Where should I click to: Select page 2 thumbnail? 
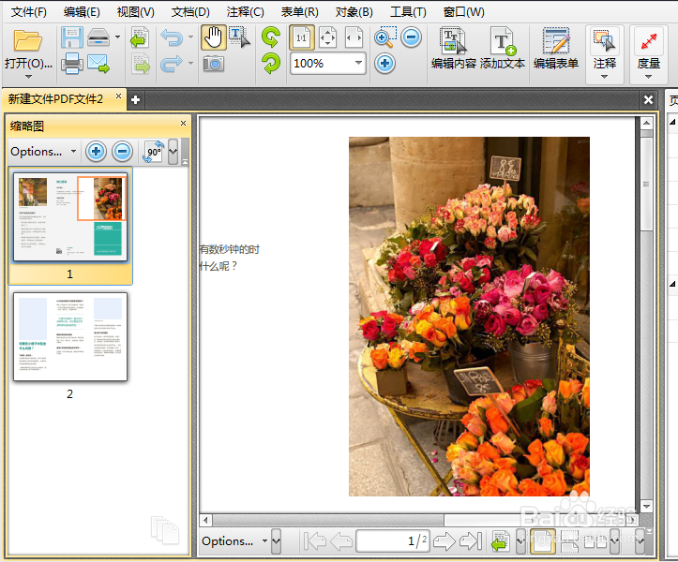[x=70, y=336]
